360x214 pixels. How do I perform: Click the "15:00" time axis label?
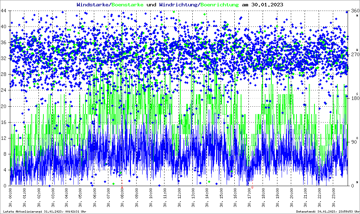[221, 193]
